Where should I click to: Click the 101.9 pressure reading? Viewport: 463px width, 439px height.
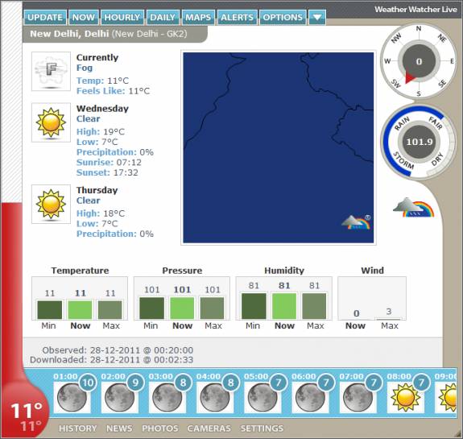tap(420, 142)
